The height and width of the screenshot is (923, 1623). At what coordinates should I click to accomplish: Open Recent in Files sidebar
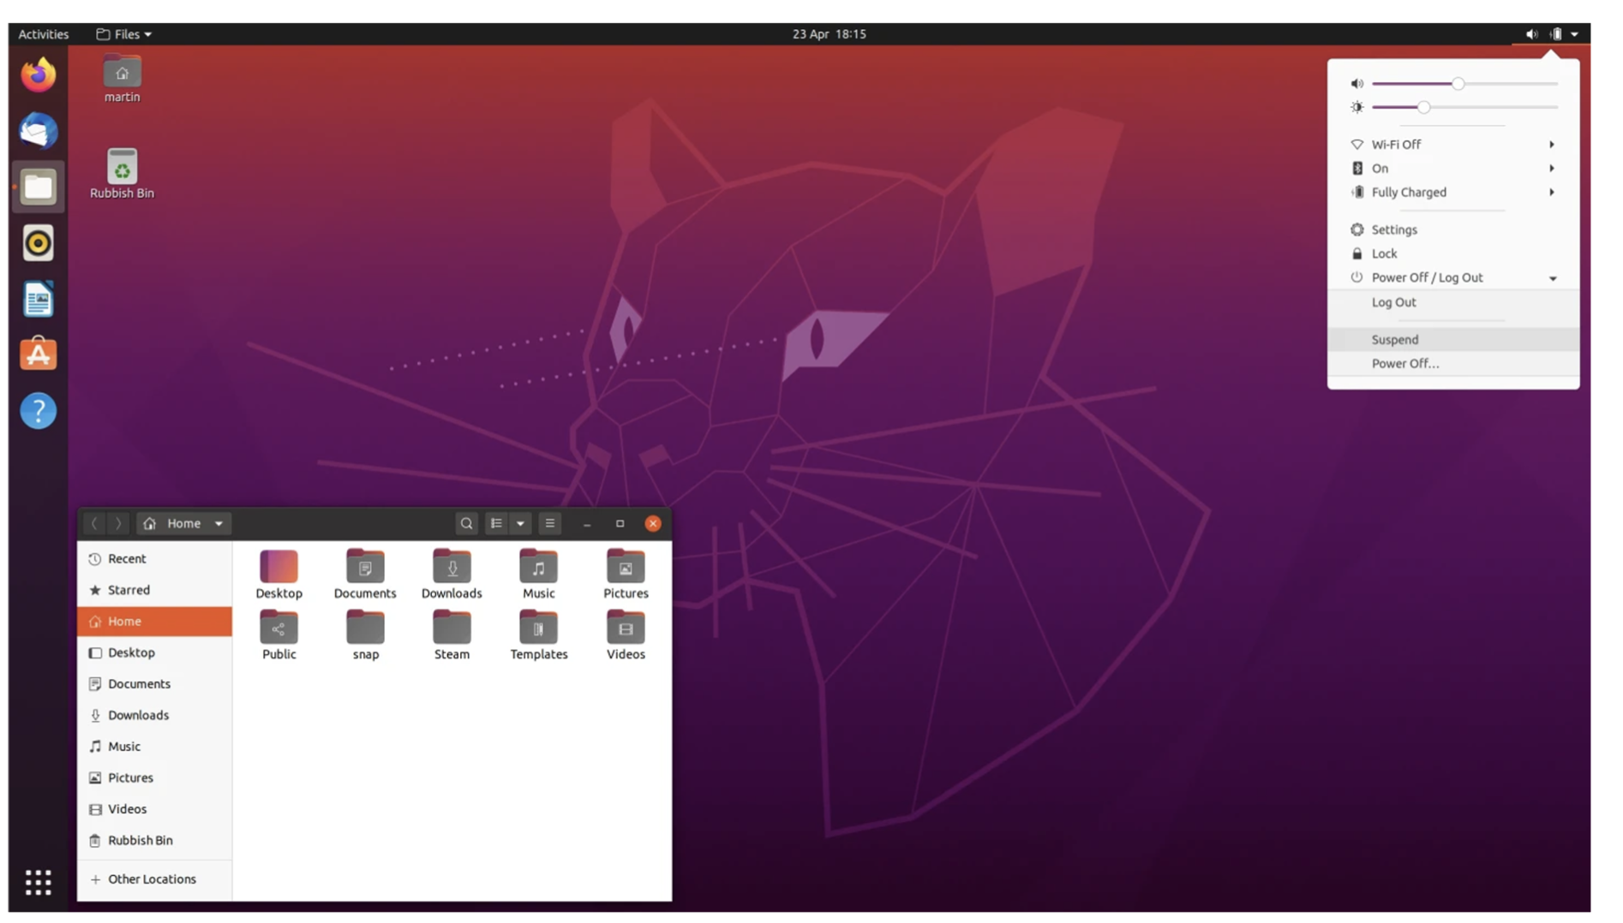click(154, 559)
